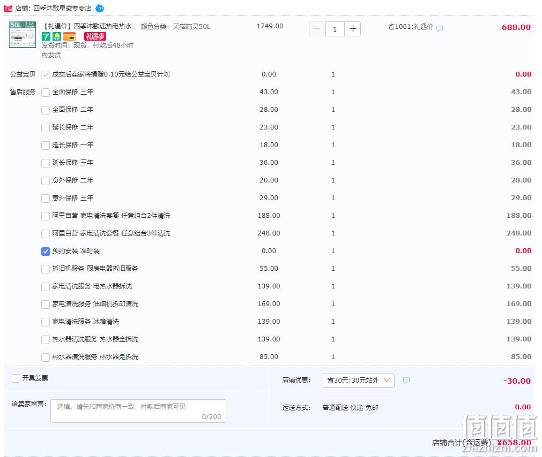The width and height of the screenshot is (542, 457).
Task: Check 意外保修 三年 option
Action: point(45,199)
